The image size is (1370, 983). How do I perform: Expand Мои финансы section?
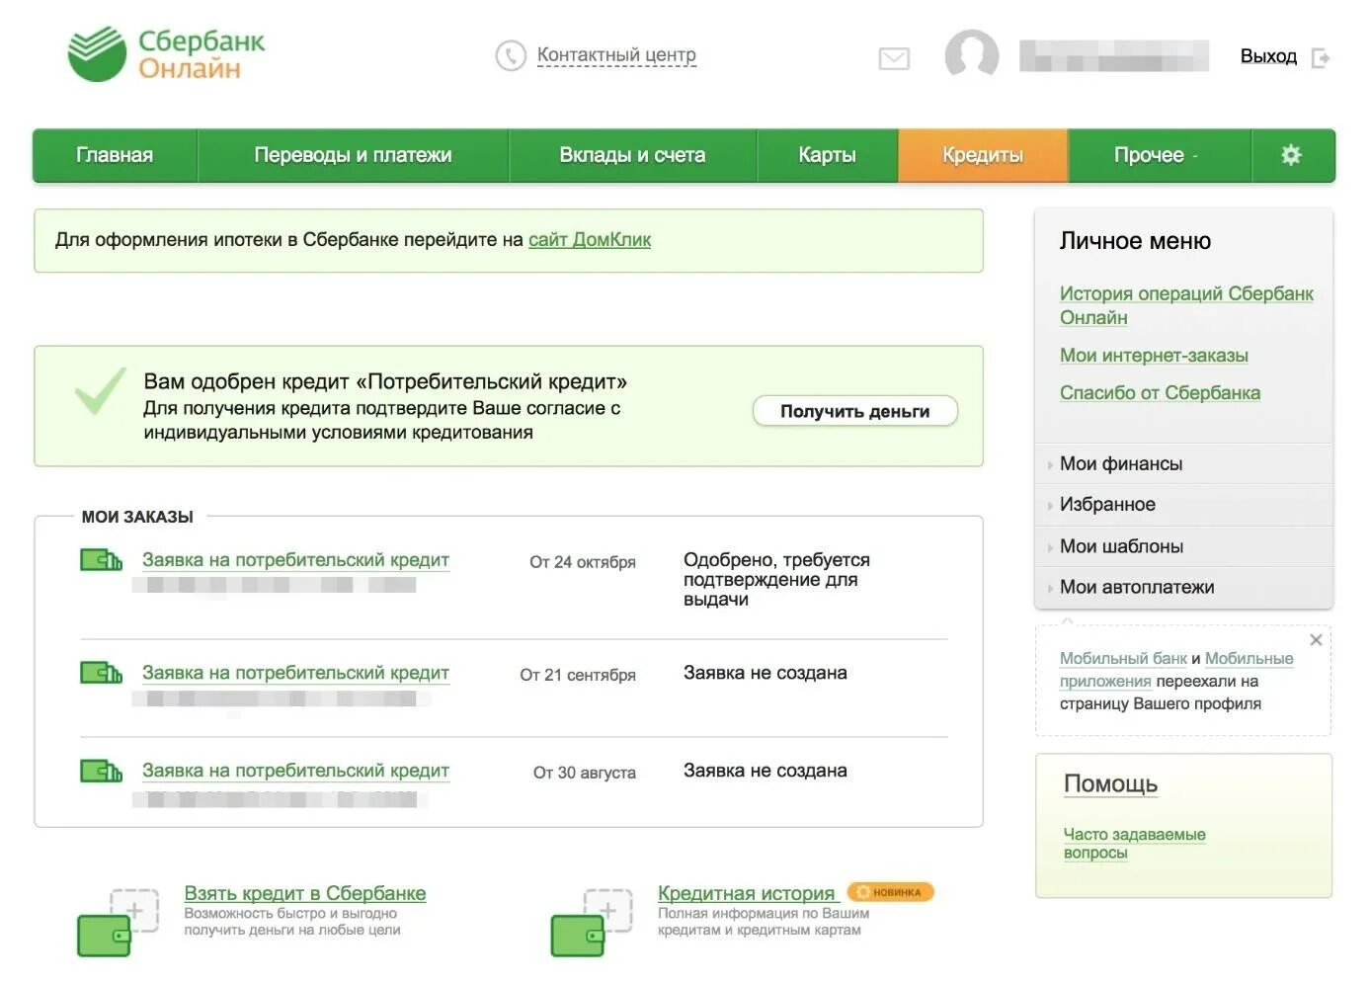[x=1183, y=464]
